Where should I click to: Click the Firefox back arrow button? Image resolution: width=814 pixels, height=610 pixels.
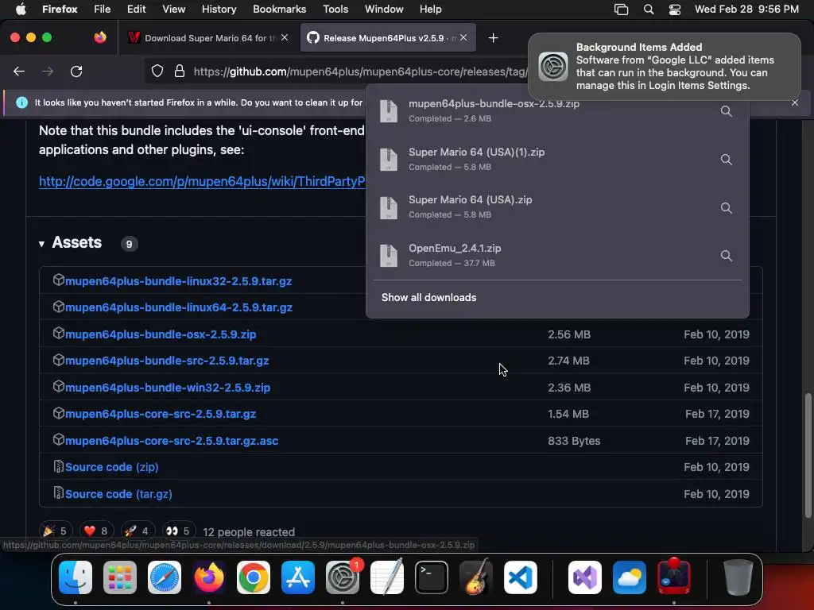(x=19, y=71)
